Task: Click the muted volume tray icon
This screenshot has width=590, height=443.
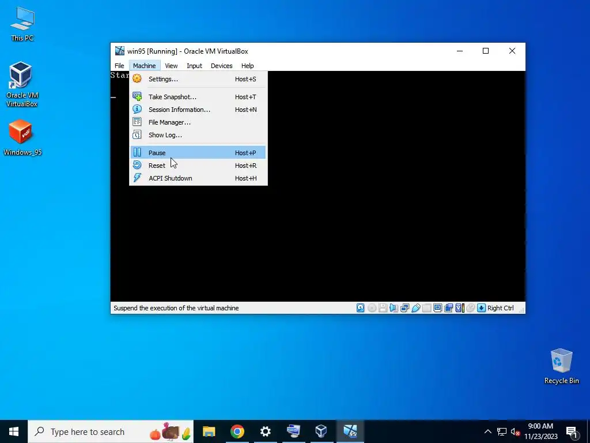Action: [x=515, y=431]
